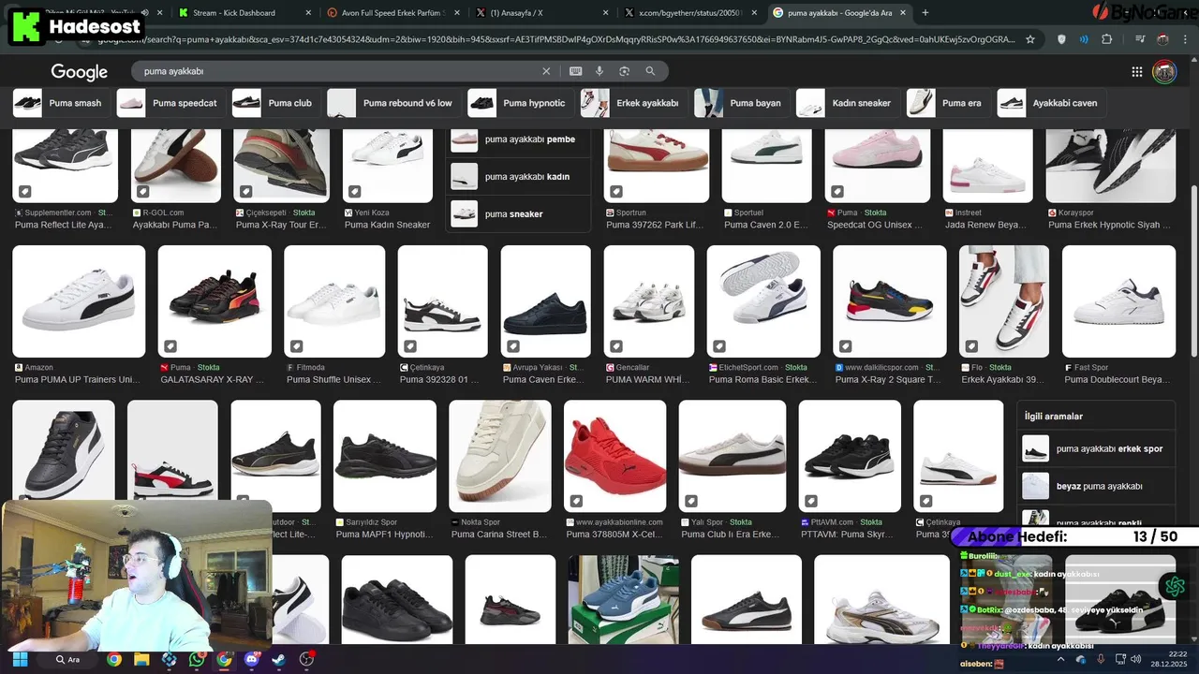Filter results by the Kadın sneaker chip

847,103
